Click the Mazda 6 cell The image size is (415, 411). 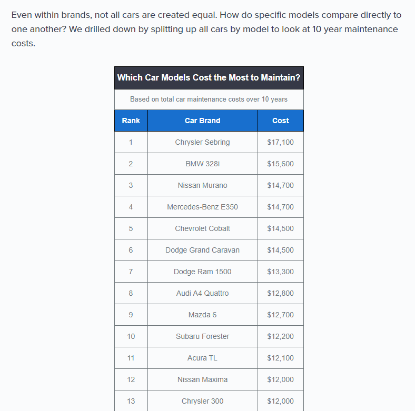click(202, 315)
